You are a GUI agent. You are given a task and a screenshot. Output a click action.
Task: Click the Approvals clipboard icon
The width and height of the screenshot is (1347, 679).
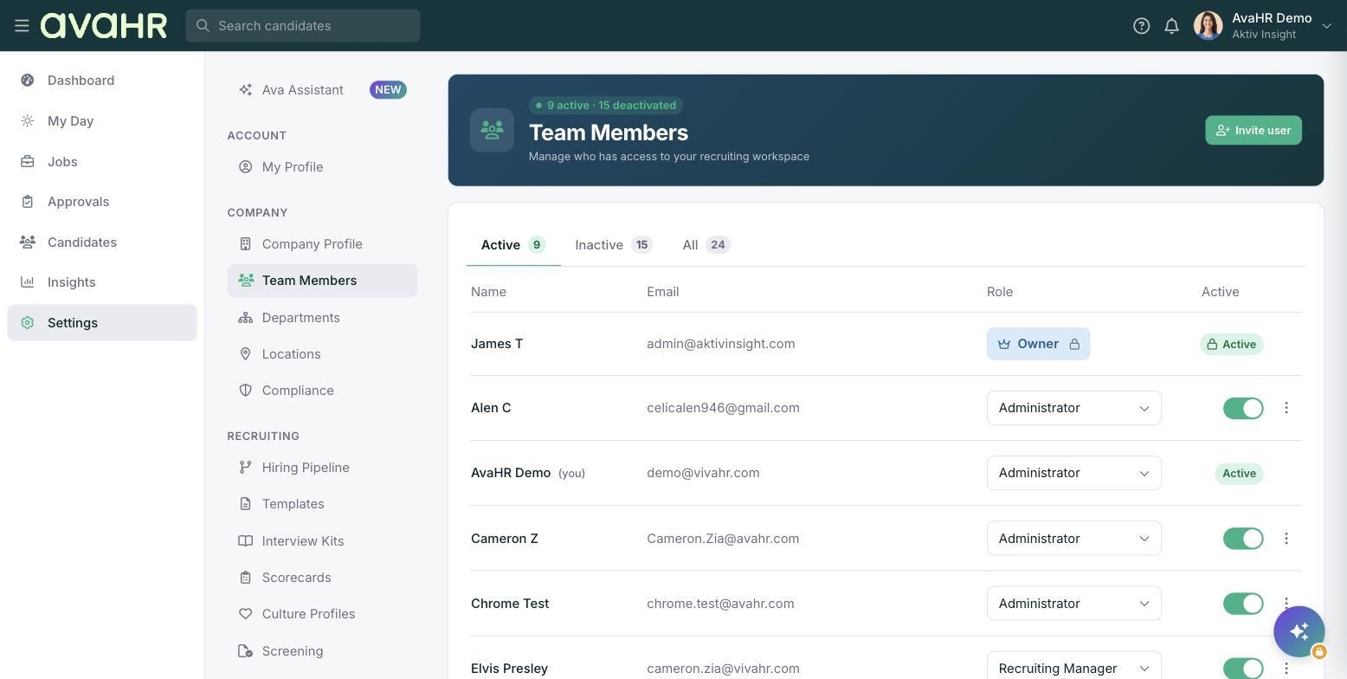coord(28,202)
